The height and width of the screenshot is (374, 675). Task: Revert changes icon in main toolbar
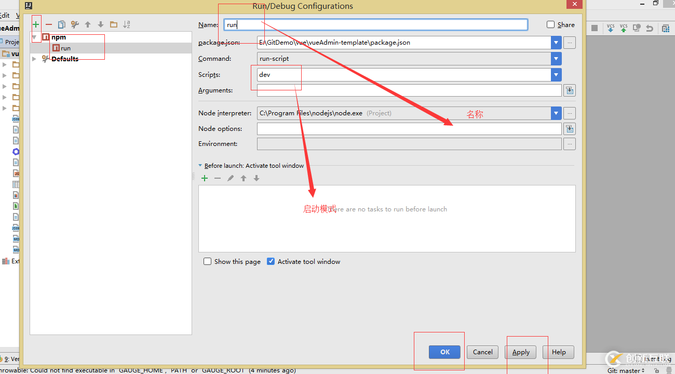[650, 28]
